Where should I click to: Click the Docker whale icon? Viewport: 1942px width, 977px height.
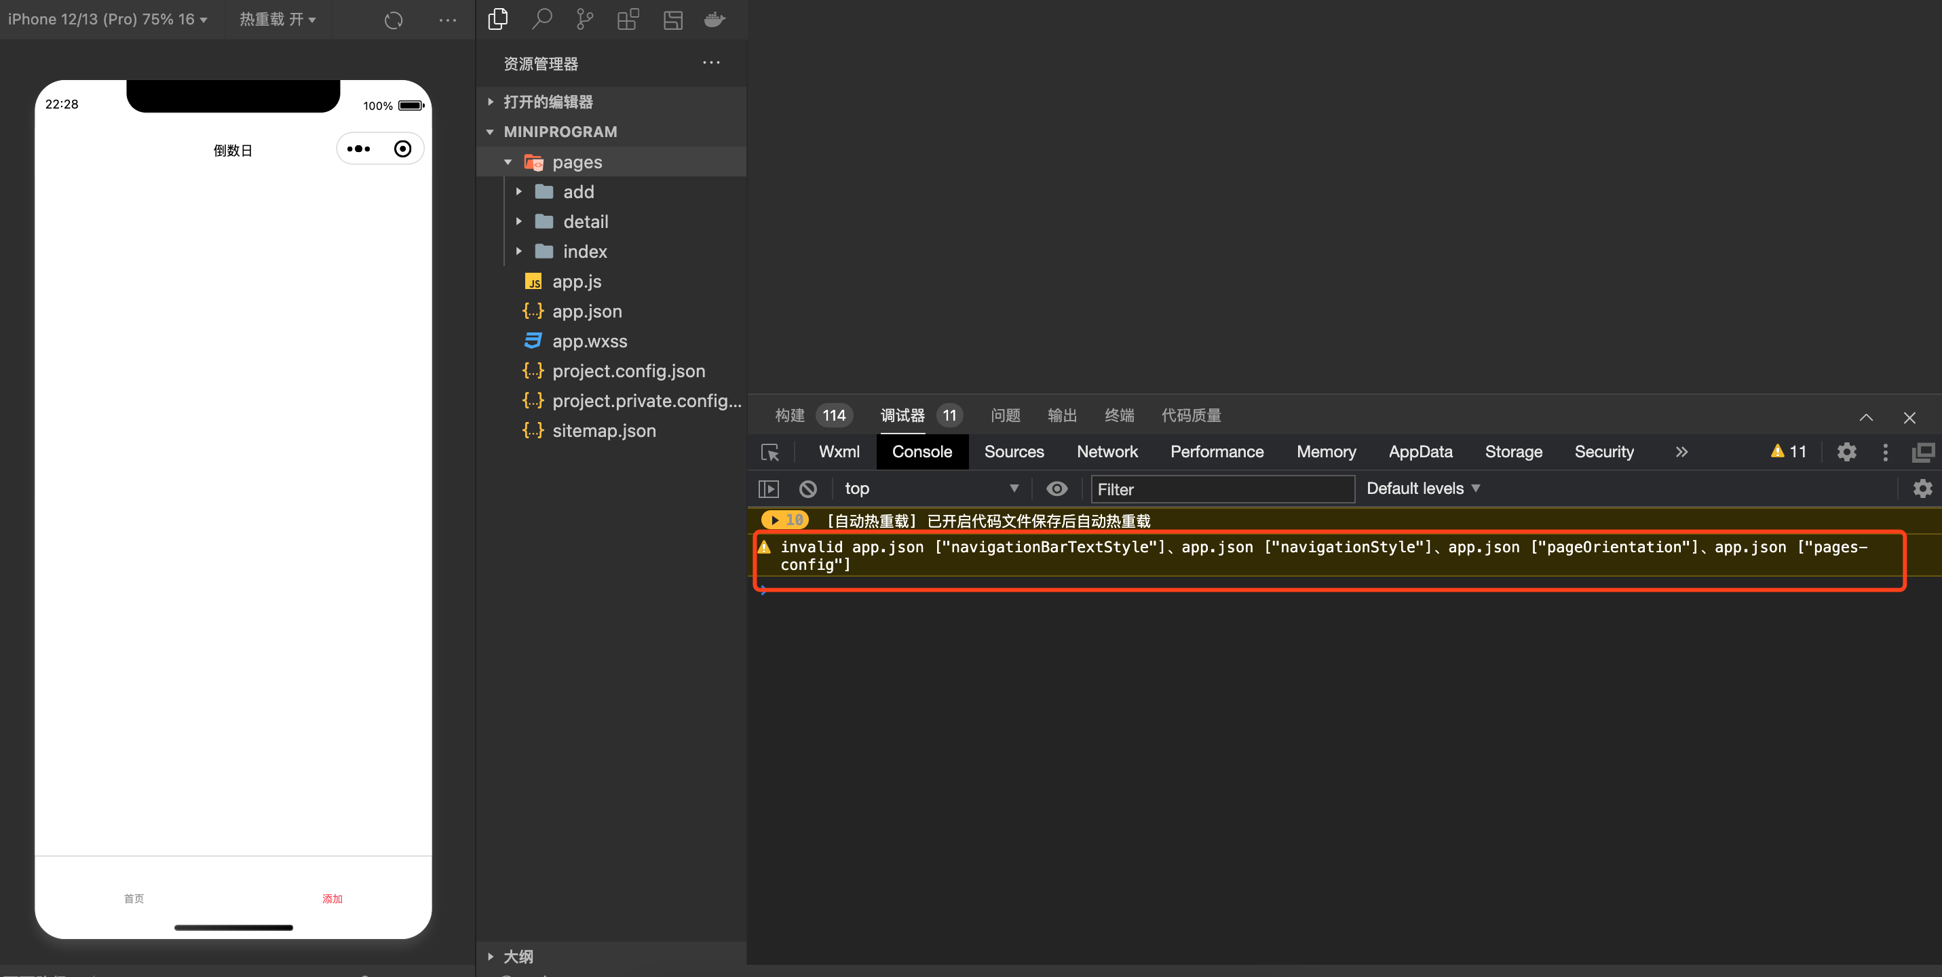(714, 19)
